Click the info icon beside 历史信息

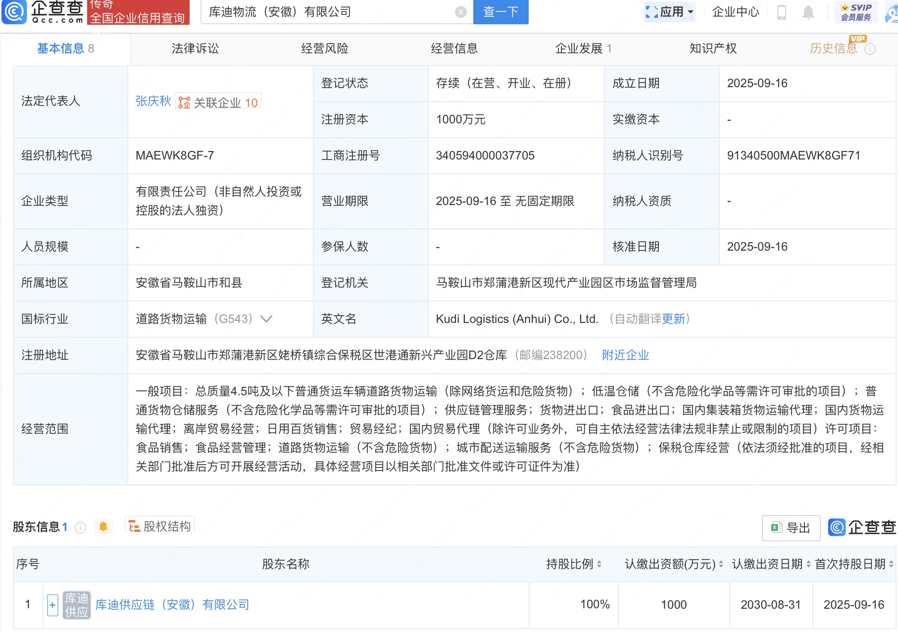coord(870,49)
